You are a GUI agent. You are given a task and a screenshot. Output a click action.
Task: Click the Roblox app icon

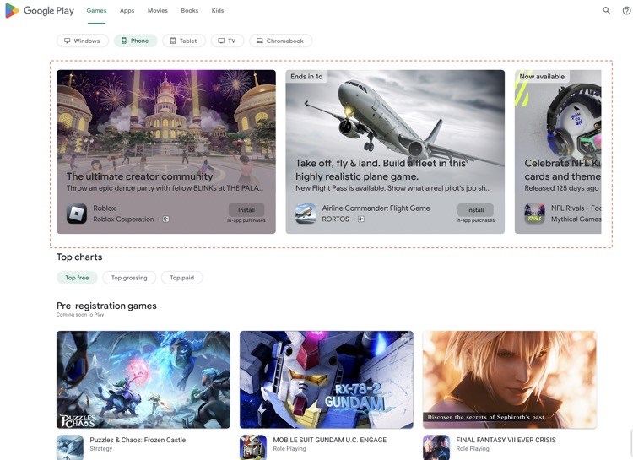pos(77,214)
